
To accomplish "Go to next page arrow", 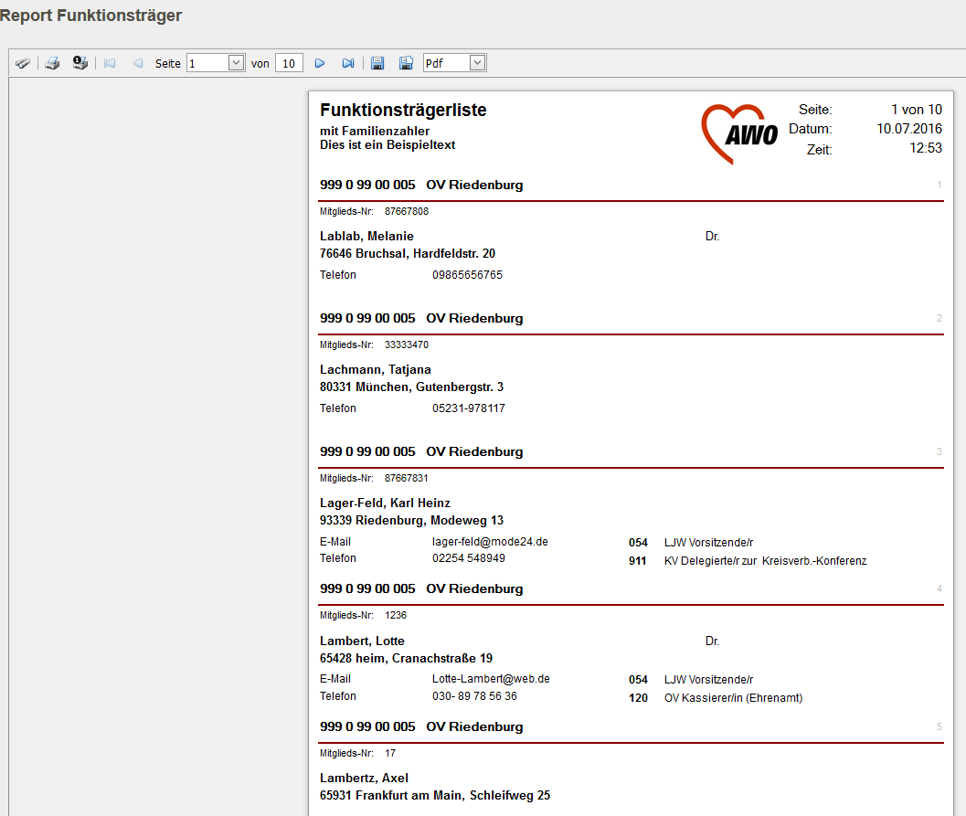I will point(320,63).
